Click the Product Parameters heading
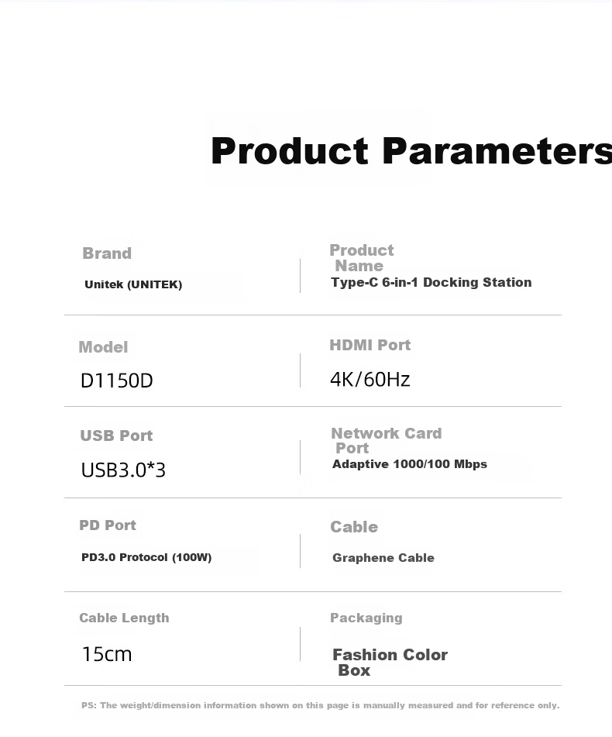Viewport: 612px width, 737px height. point(411,151)
